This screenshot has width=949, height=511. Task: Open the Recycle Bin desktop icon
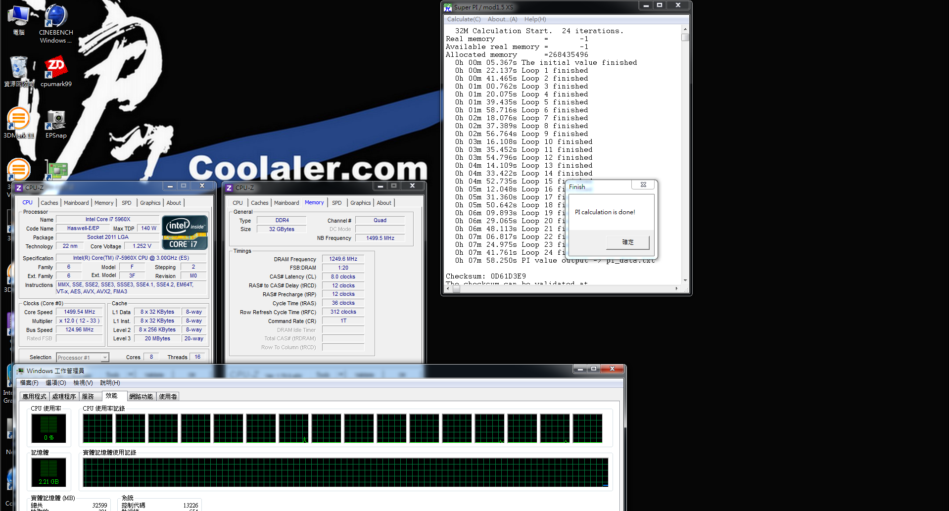click(x=19, y=72)
